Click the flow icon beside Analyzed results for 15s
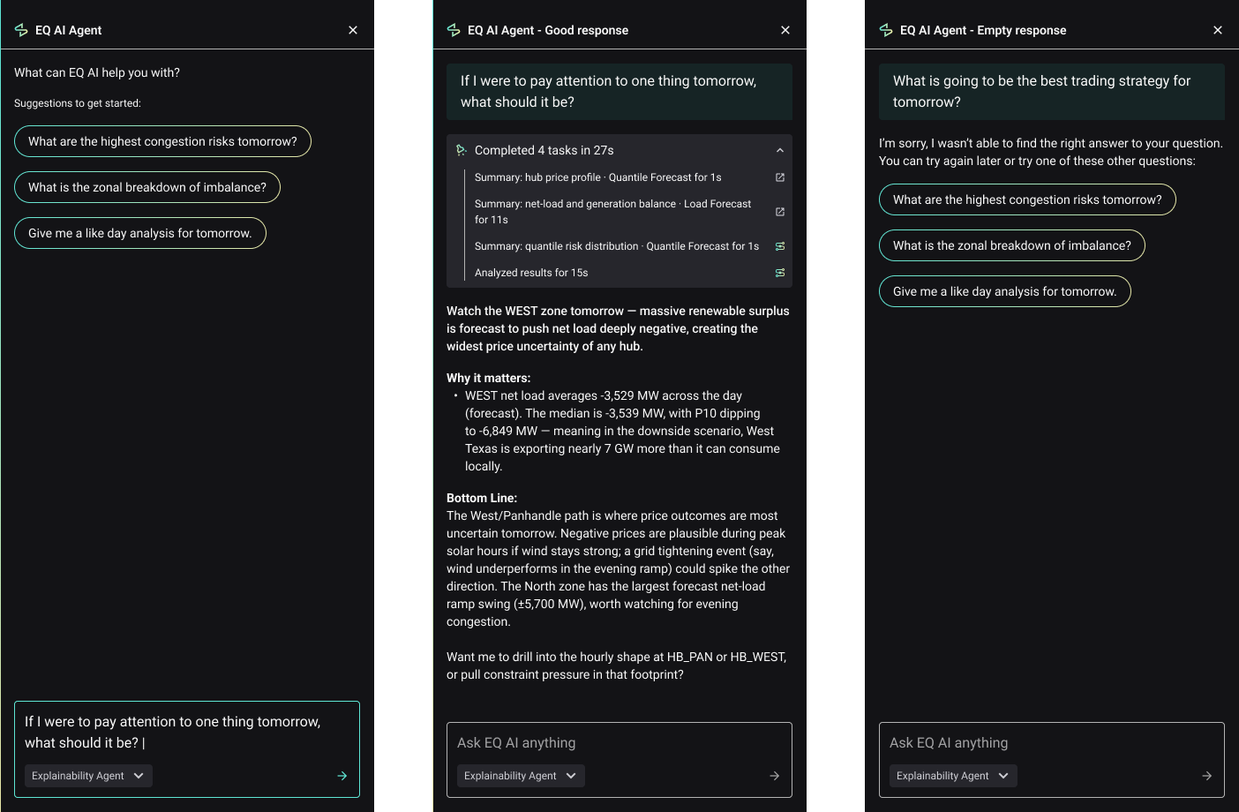Image resolution: width=1239 pixels, height=812 pixels. click(x=779, y=272)
